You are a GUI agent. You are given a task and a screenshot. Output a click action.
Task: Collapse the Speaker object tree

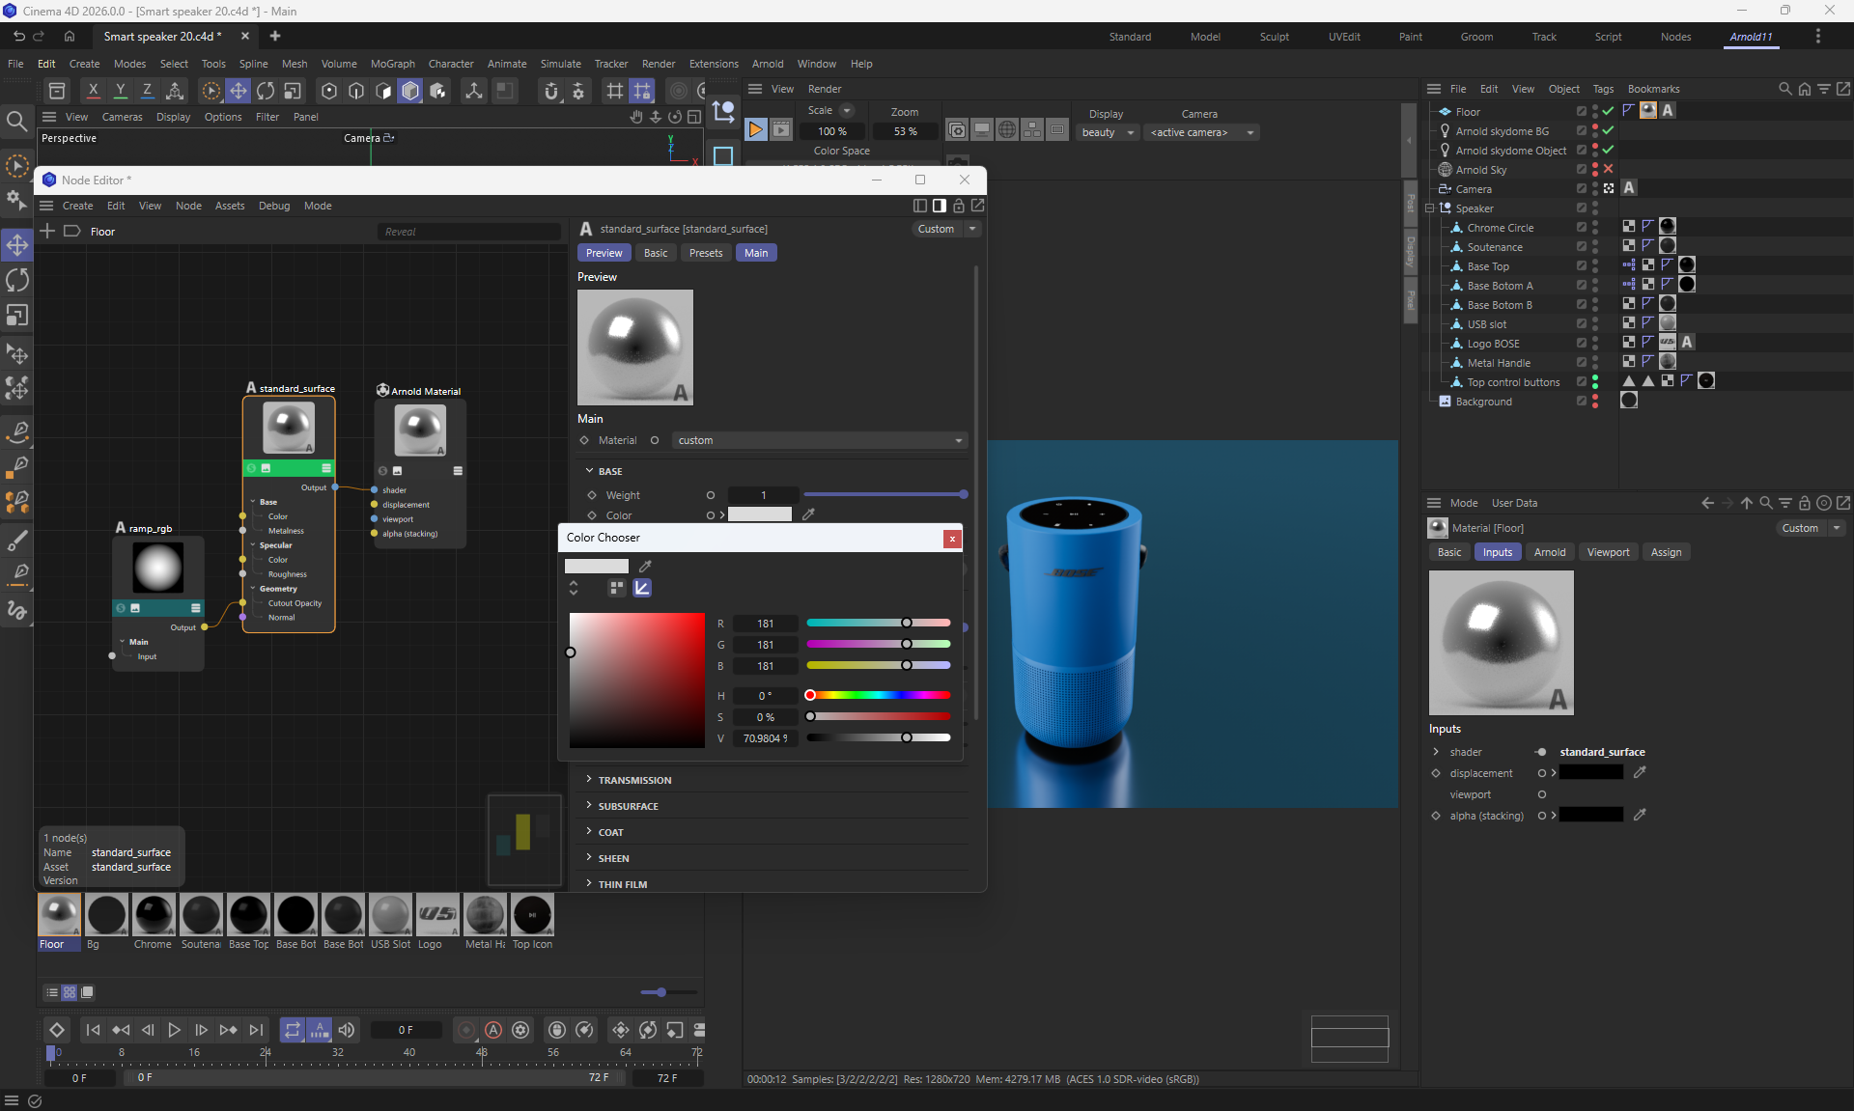(1430, 208)
